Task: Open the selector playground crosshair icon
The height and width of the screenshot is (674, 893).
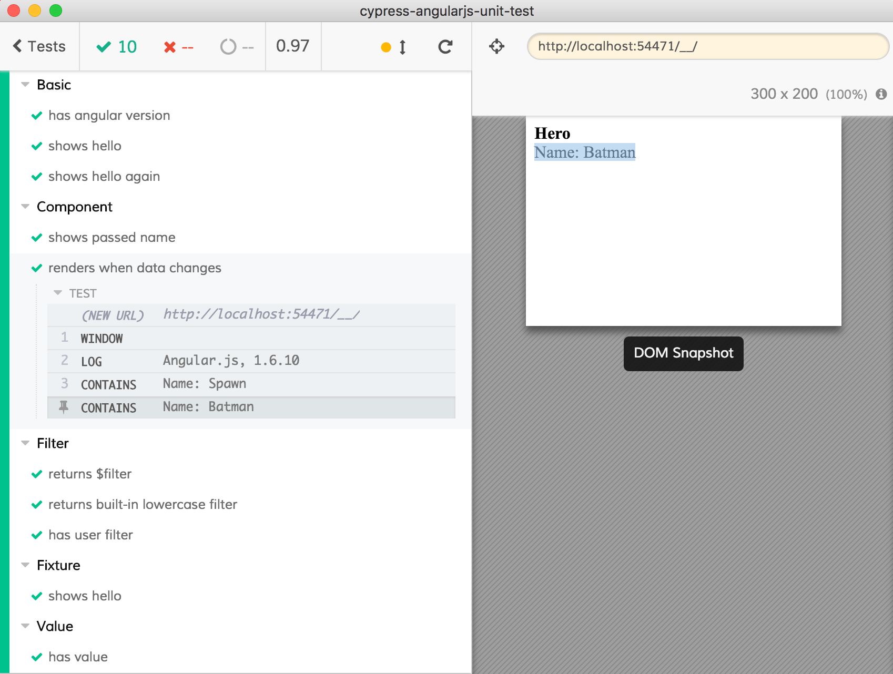Action: 496,46
